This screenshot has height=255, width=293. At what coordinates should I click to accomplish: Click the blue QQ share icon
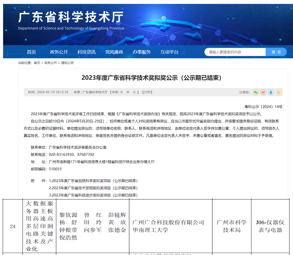point(271,92)
